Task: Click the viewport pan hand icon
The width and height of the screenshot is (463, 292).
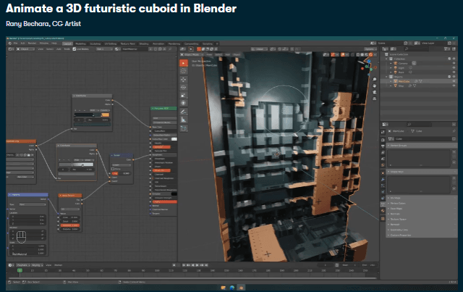Action: (374, 85)
